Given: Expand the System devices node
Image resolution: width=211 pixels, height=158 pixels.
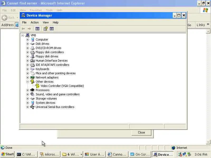Looking at the screenshot, I should [28, 103].
